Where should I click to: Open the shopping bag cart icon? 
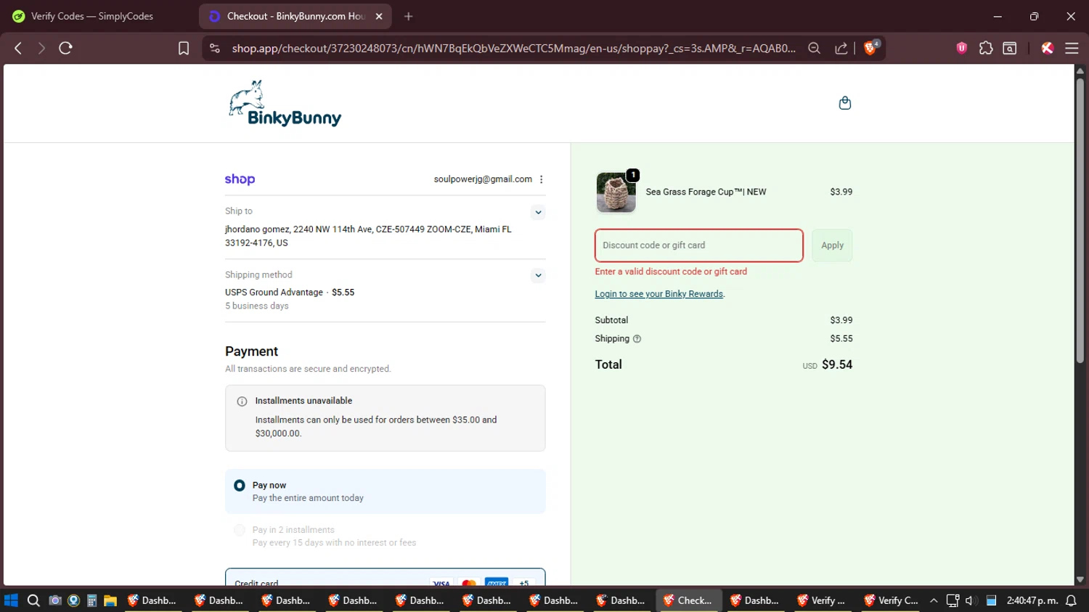pos(844,103)
